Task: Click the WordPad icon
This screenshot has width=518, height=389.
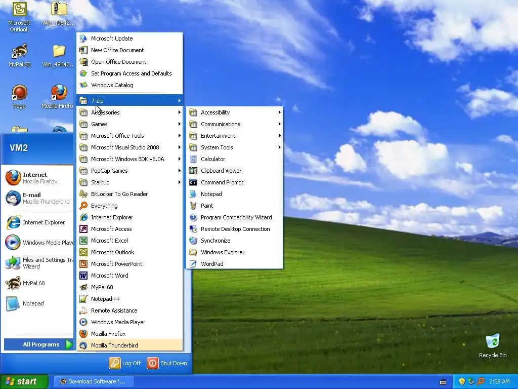Action: 193,263
